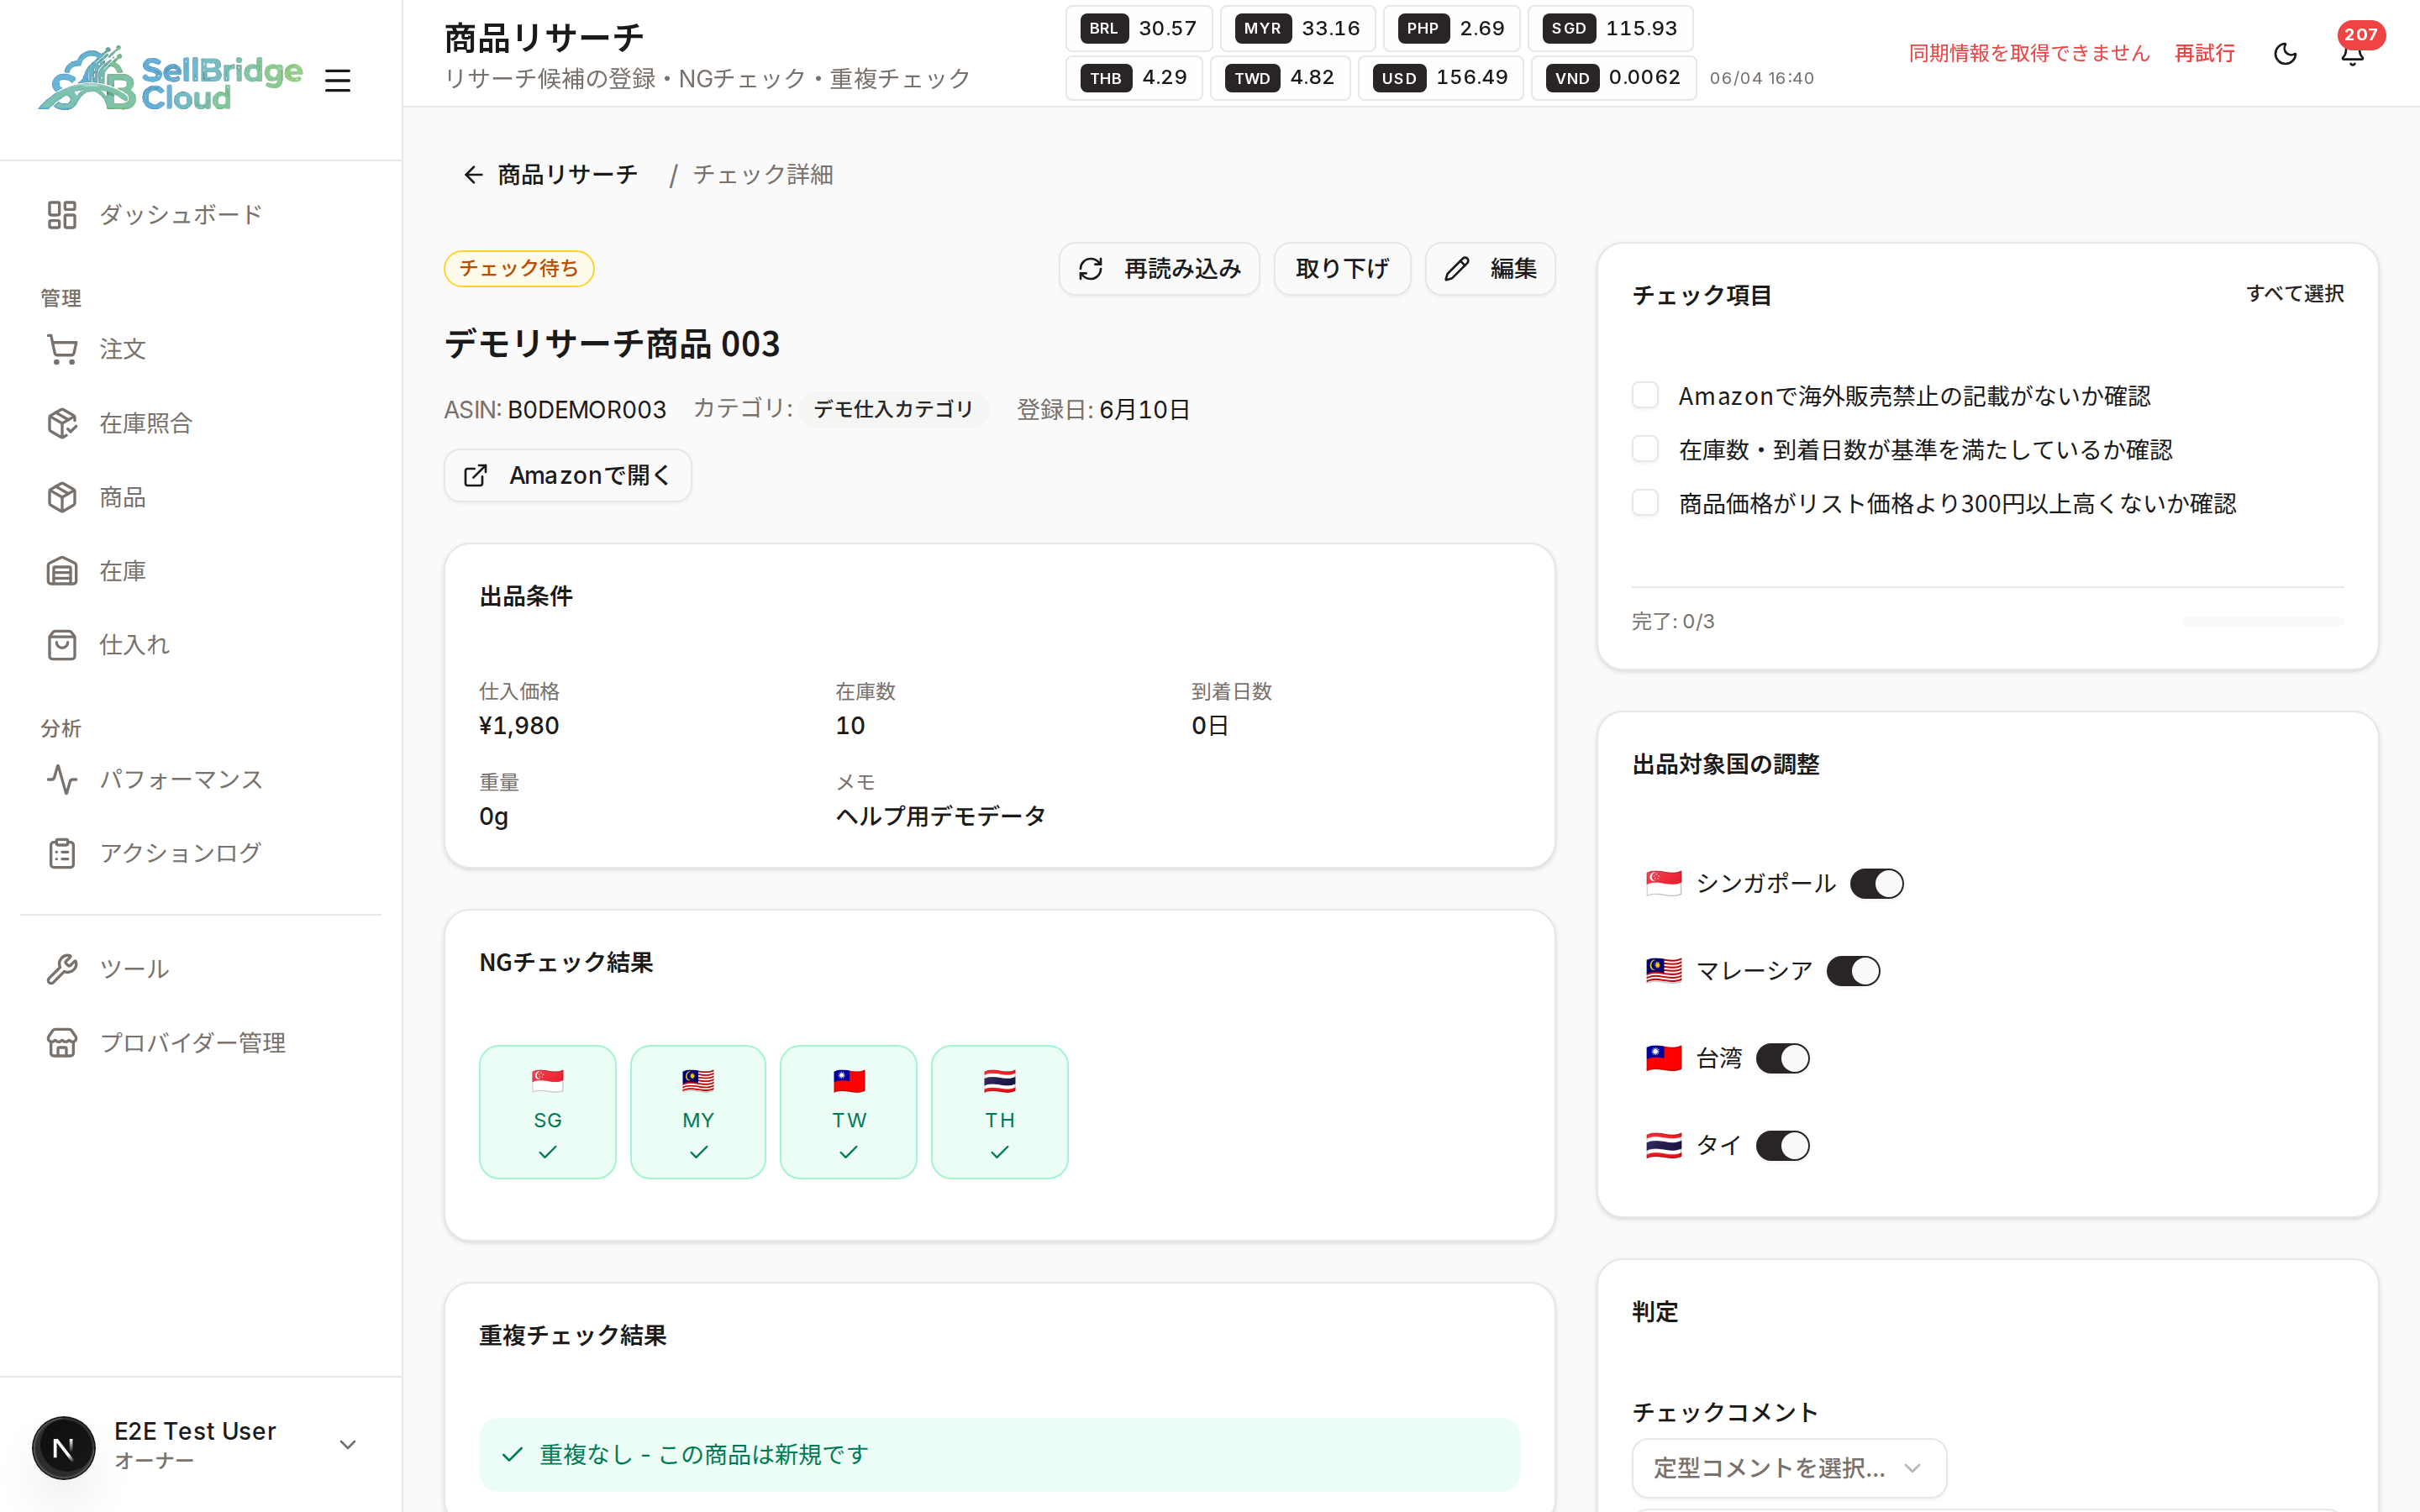Open the ダッシュボード grid icon
This screenshot has width=2420, height=1512.
click(62, 215)
